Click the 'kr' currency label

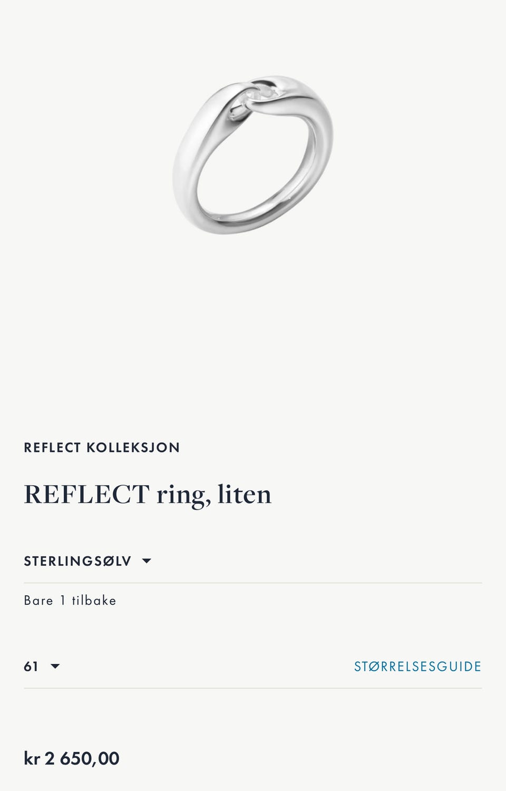(32, 758)
